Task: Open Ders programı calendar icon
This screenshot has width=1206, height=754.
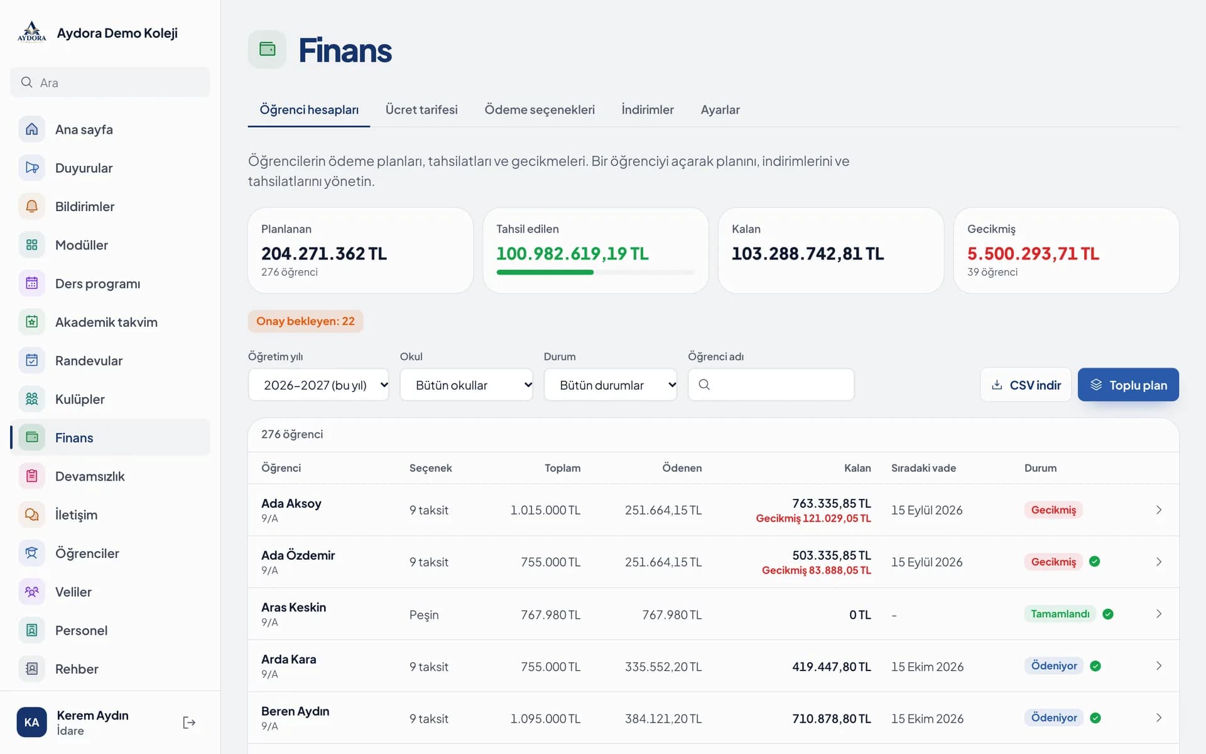Action: tap(31, 283)
